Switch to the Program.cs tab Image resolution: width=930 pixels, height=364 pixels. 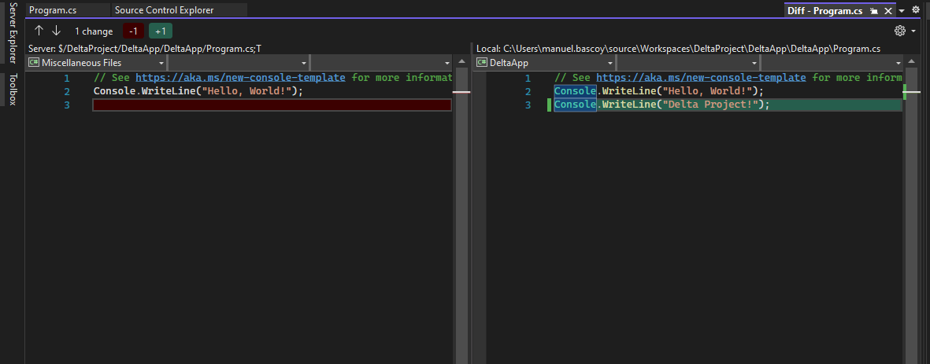(x=50, y=10)
